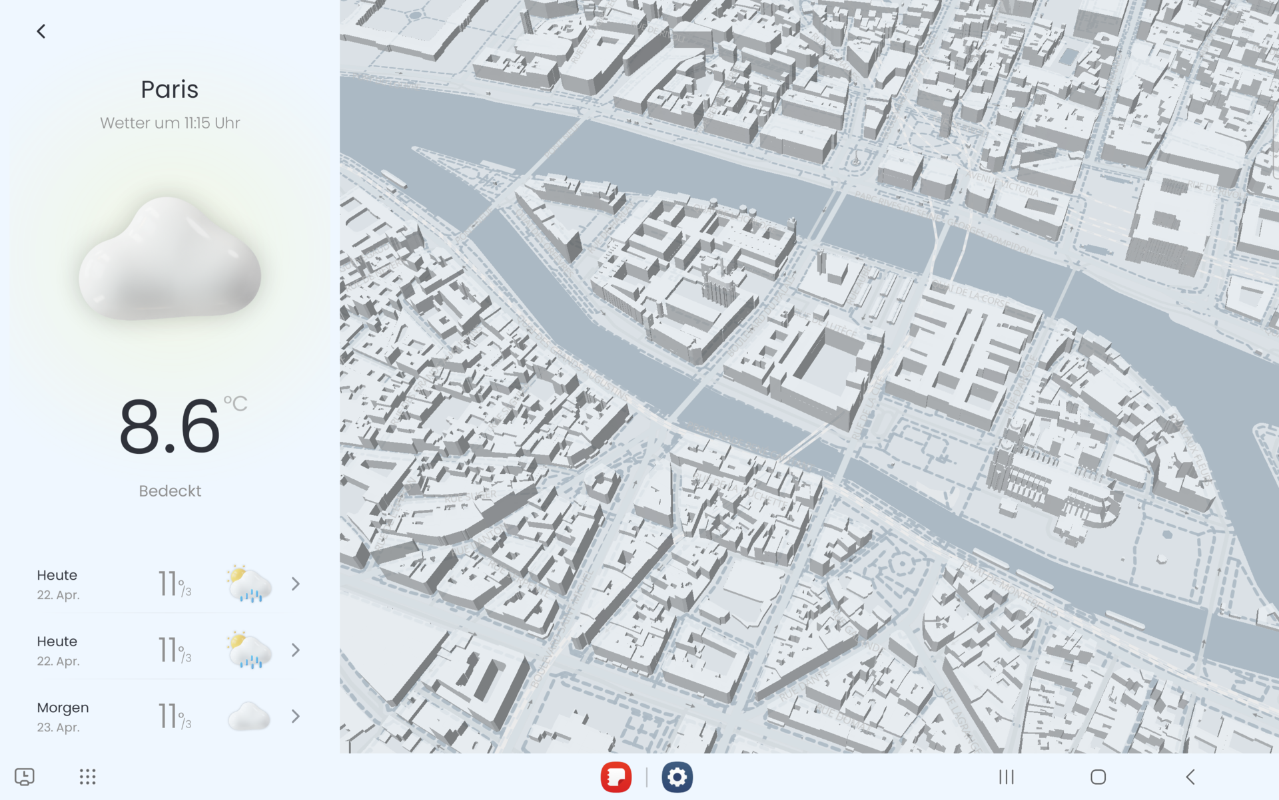Open the app drawer grid icon
1279x800 pixels.
(88, 777)
